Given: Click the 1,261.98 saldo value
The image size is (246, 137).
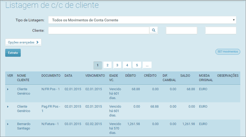Looking at the screenshot, I should click(189, 124).
